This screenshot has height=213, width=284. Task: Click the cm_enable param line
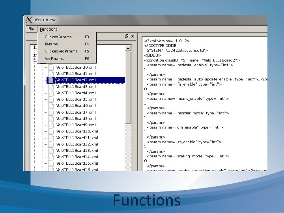(x=185, y=127)
